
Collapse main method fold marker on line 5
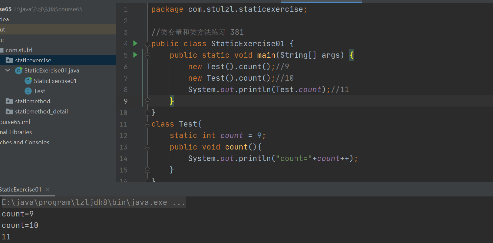point(147,56)
